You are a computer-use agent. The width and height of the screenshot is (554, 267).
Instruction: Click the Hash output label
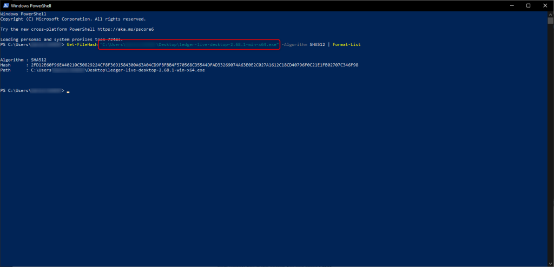5,65
